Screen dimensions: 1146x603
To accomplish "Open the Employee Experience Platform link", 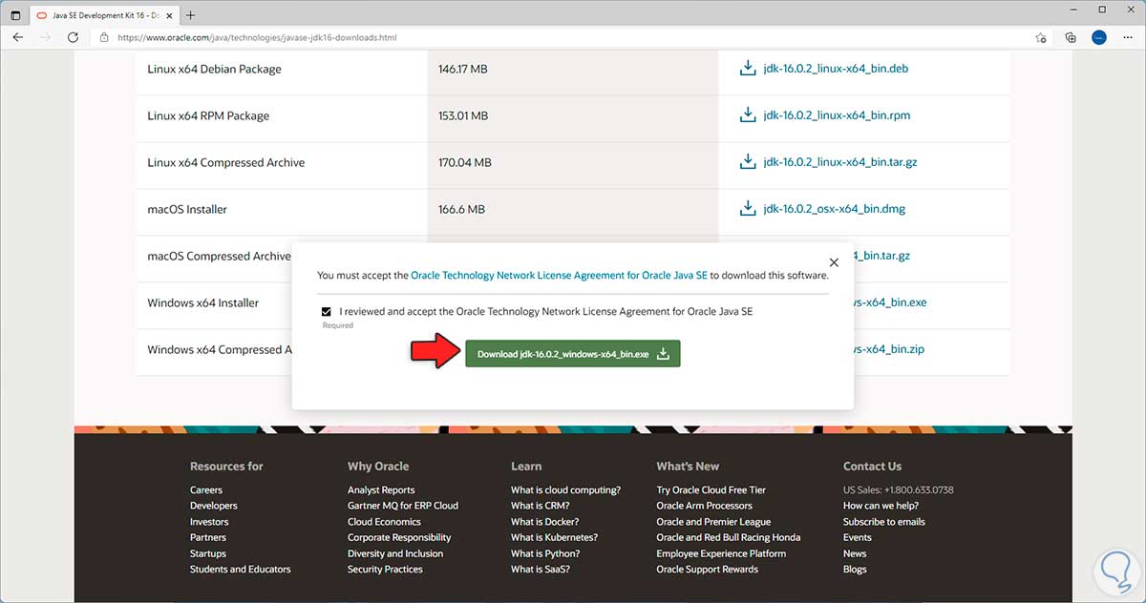I will [722, 553].
